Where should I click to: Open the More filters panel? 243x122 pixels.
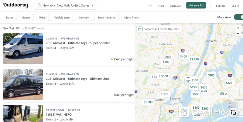pos(132,18)
